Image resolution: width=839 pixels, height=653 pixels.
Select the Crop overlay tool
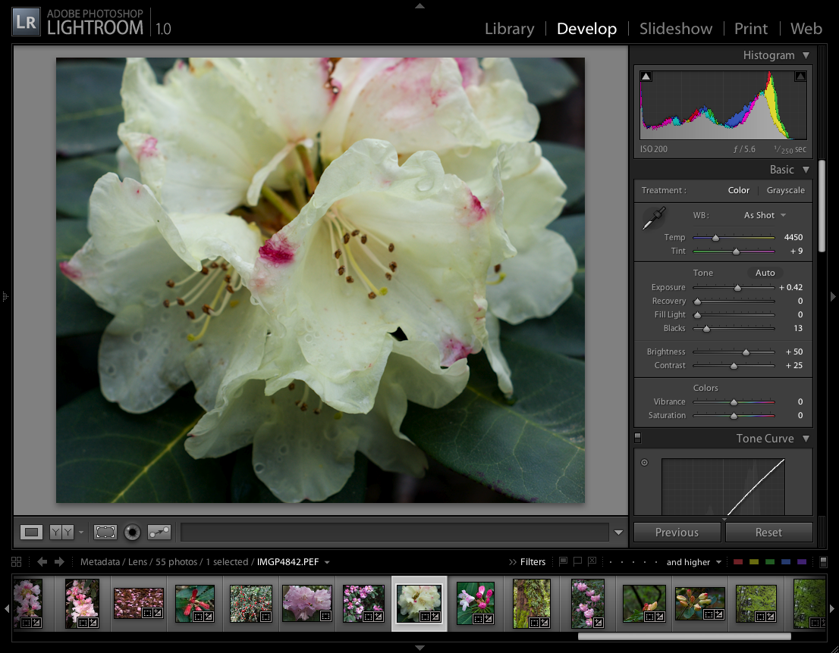coord(105,533)
